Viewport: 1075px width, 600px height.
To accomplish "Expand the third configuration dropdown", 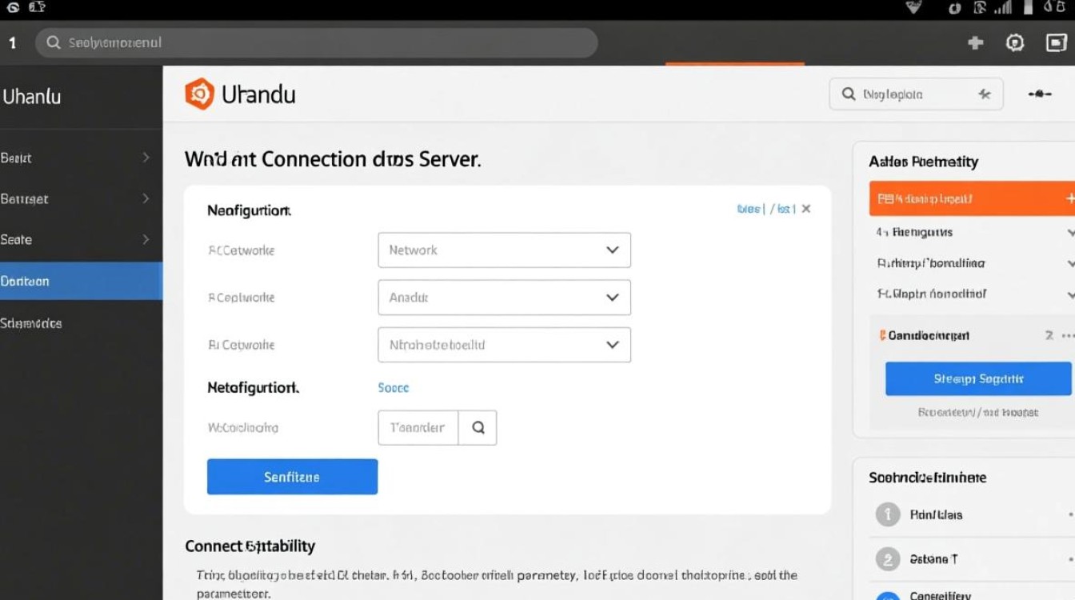I will tap(504, 346).
